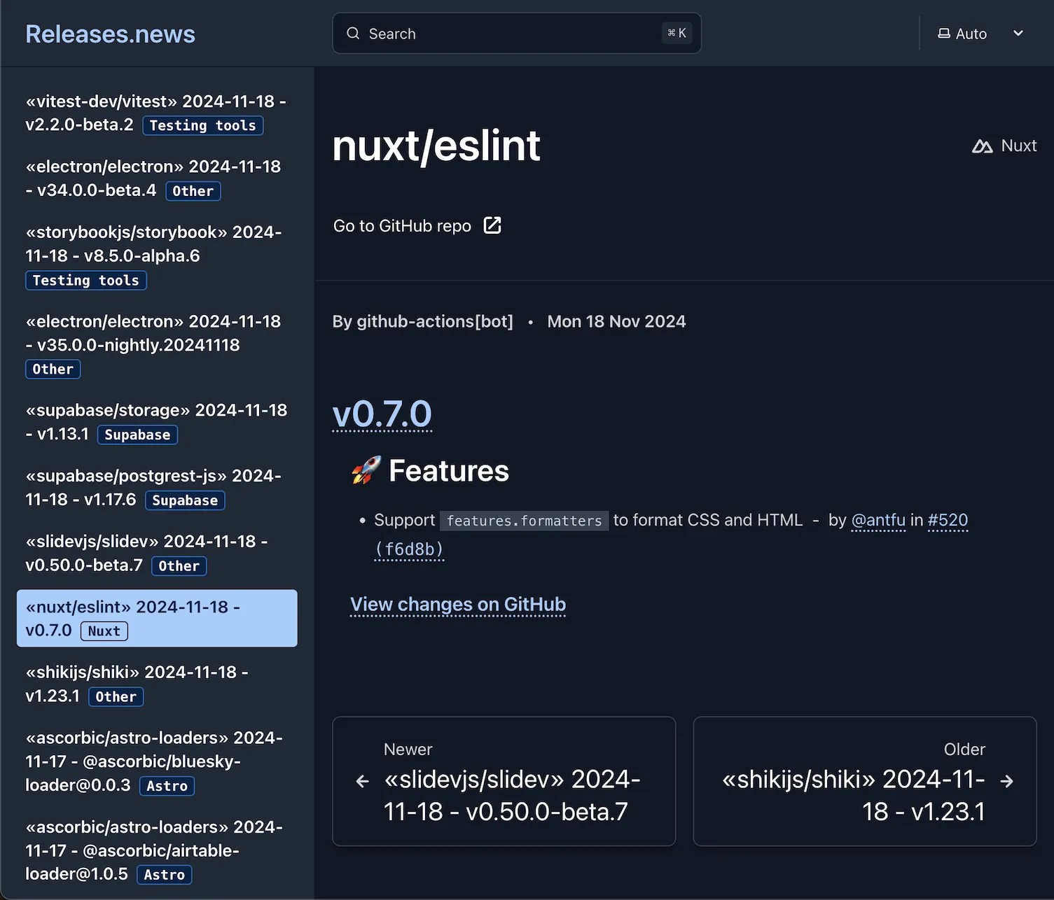
Task: Toggle the Supabase tag on supabase/storage entry
Action: 137,434
